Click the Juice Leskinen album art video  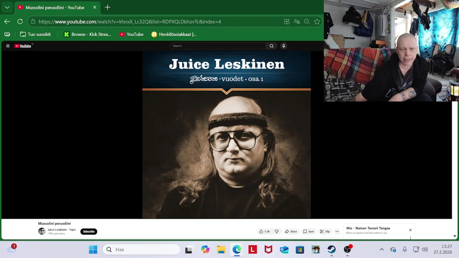coord(227,134)
